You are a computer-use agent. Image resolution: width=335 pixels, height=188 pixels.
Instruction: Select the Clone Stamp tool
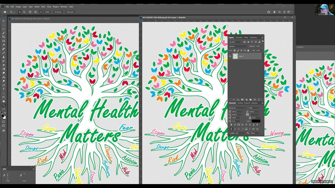pos(4,57)
